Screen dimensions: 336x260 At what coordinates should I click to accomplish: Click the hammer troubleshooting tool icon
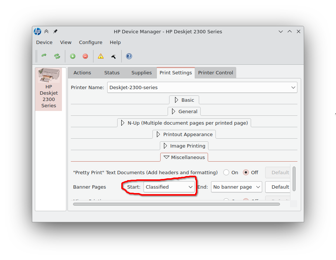click(113, 56)
